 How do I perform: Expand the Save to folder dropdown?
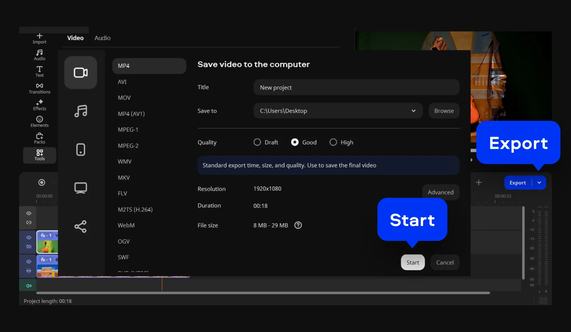[x=413, y=111]
